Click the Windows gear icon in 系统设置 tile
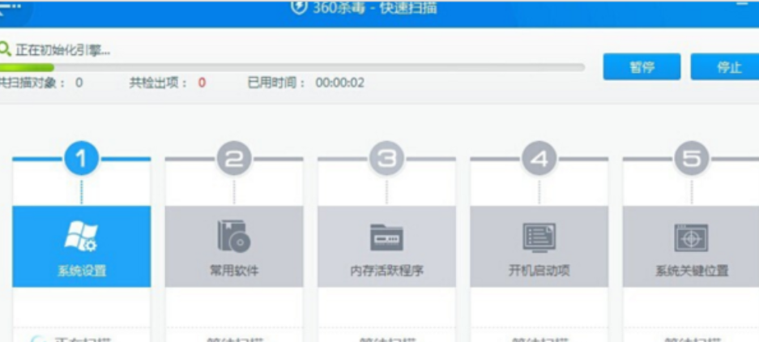This screenshot has height=342, width=759. (x=81, y=236)
